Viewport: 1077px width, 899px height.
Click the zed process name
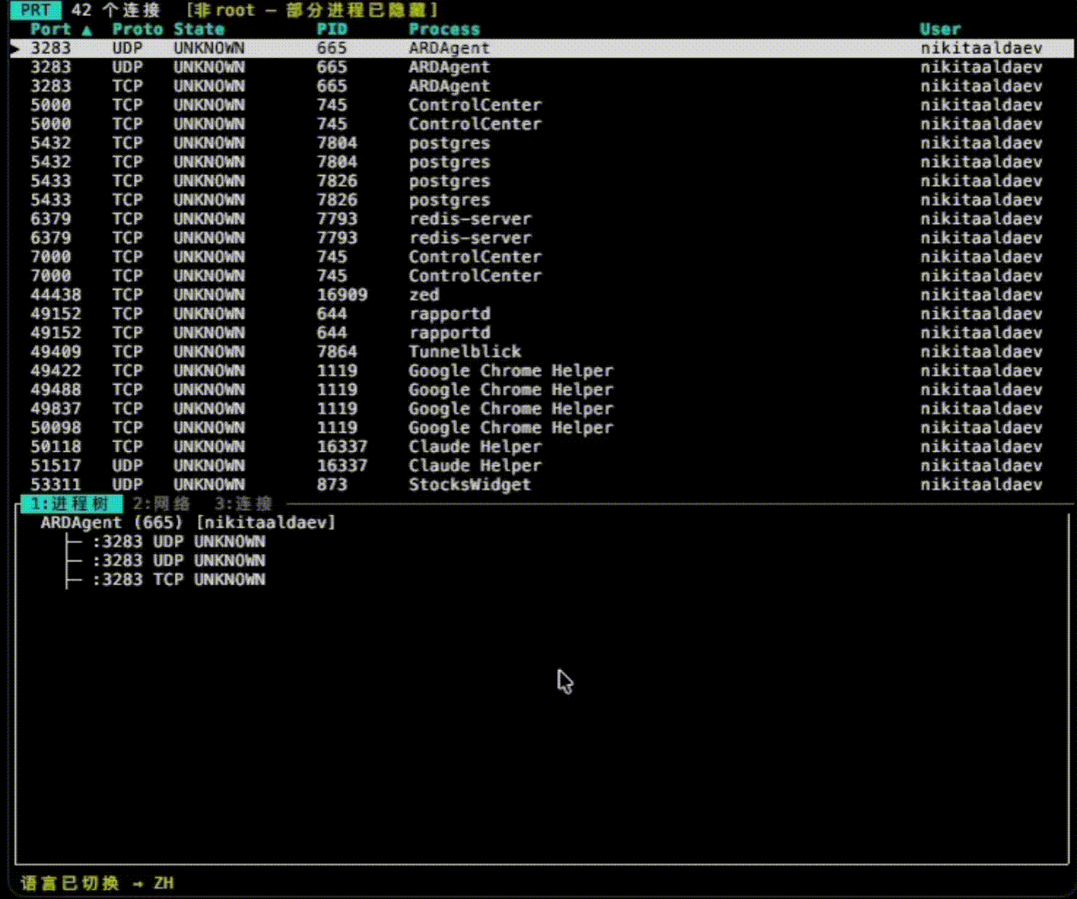pyautogui.click(x=423, y=295)
